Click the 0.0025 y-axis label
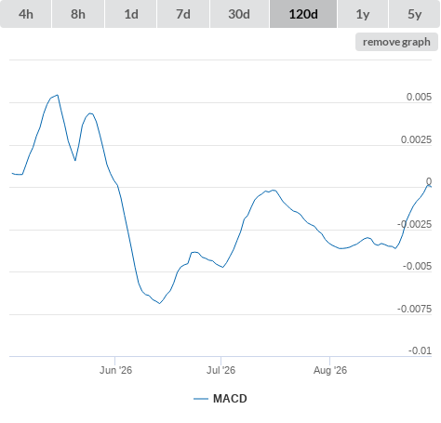 click(416, 139)
